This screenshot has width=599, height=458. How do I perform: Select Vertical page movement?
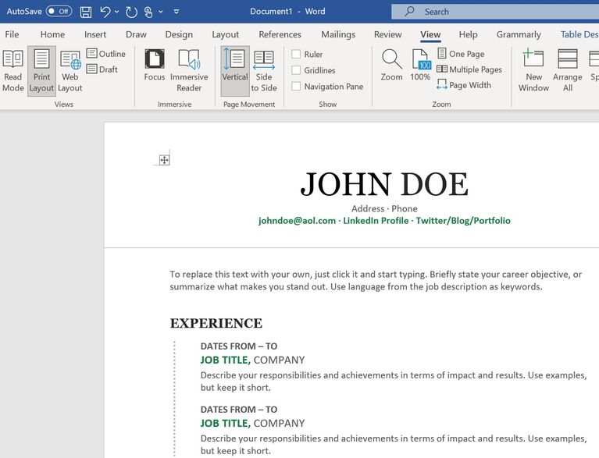tap(235, 71)
